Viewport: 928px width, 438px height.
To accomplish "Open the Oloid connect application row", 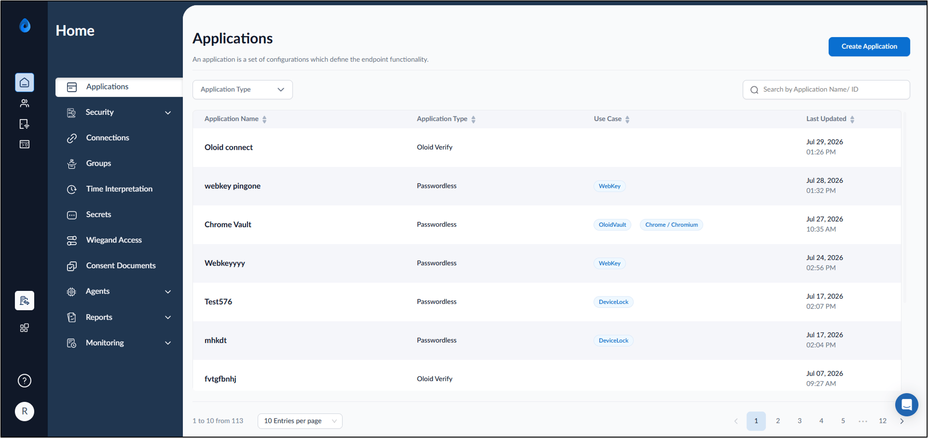I will coord(547,148).
